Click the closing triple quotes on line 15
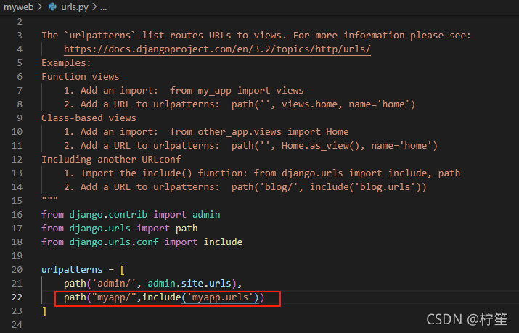The image size is (519, 333). [49, 199]
